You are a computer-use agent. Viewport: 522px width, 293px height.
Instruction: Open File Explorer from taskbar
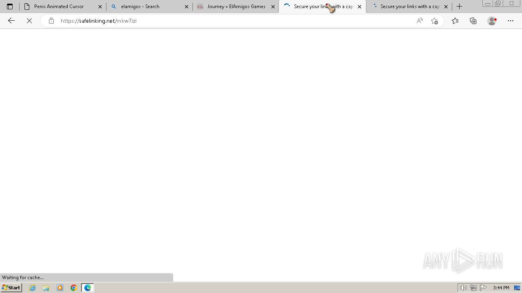point(46,288)
